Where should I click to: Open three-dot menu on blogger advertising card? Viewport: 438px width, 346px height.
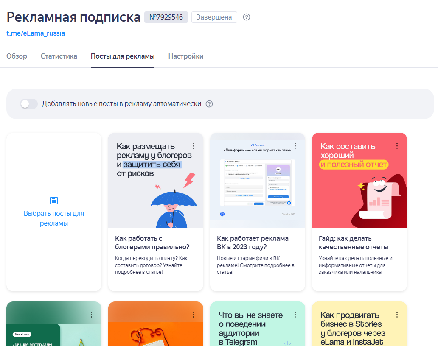tap(193, 146)
